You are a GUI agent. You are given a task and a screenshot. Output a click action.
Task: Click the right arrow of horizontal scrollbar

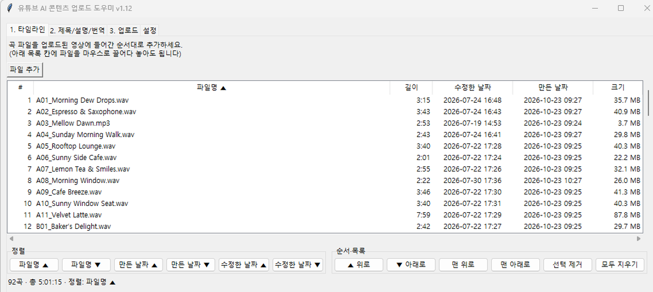click(x=639, y=238)
